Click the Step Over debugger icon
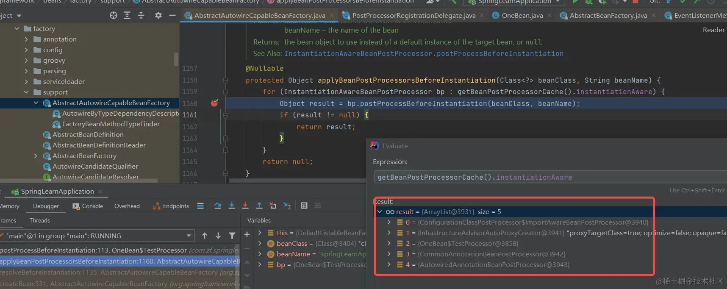The image size is (727, 289). (218, 206)
